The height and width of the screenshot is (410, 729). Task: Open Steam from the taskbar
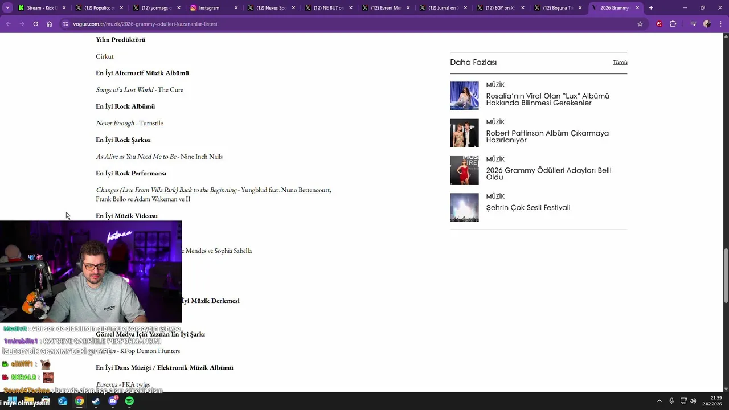(96, 401)
